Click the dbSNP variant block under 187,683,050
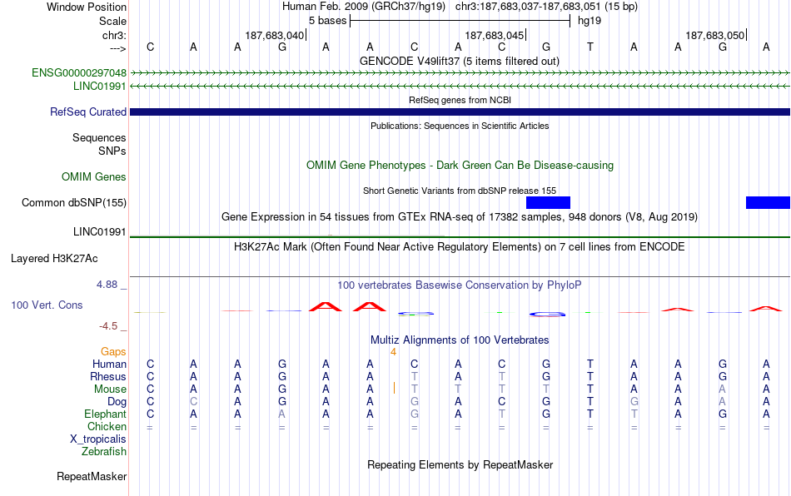This screenshot has width=791, height=496. tap(768, 202)
